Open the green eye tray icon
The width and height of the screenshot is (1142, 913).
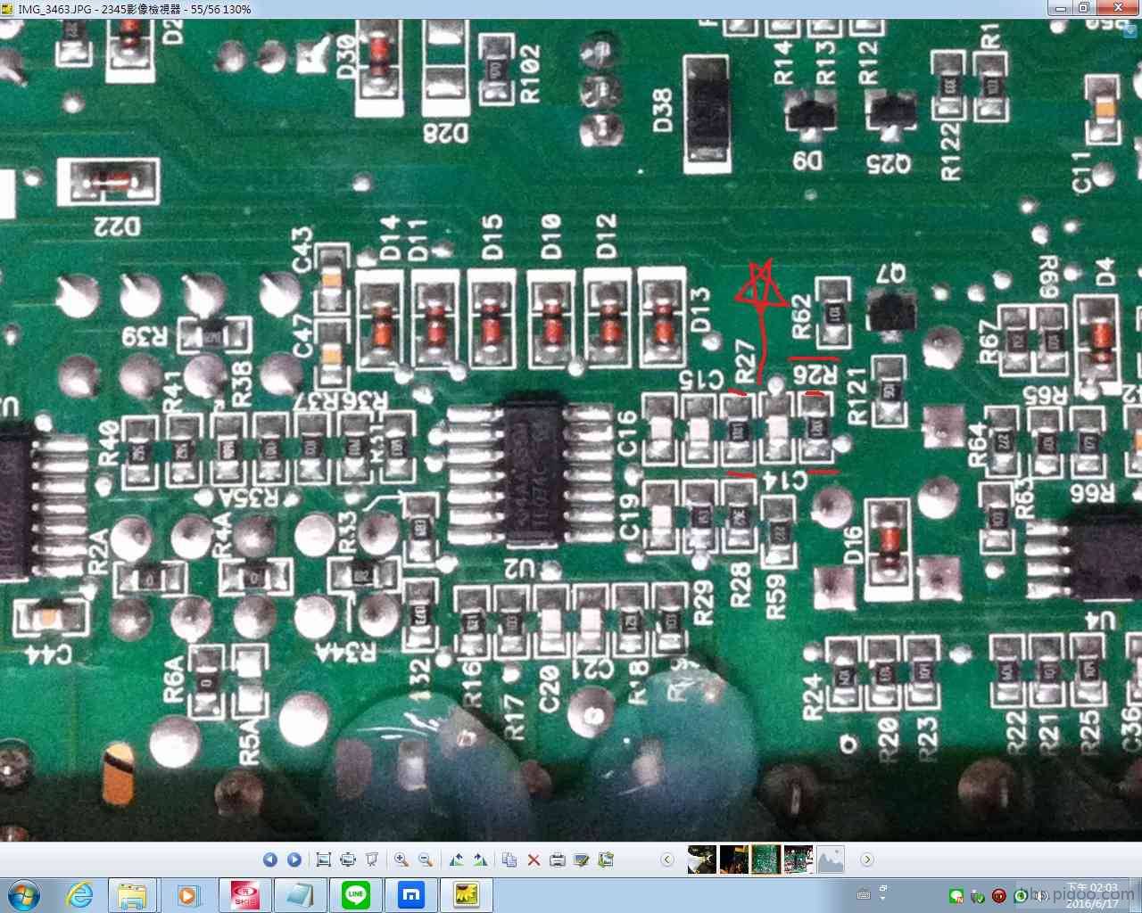tap(1021, 895)
